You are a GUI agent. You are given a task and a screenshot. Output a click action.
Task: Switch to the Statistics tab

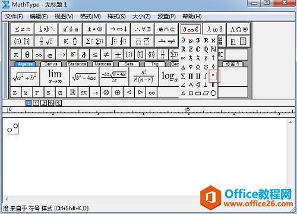tap(77, 64)
